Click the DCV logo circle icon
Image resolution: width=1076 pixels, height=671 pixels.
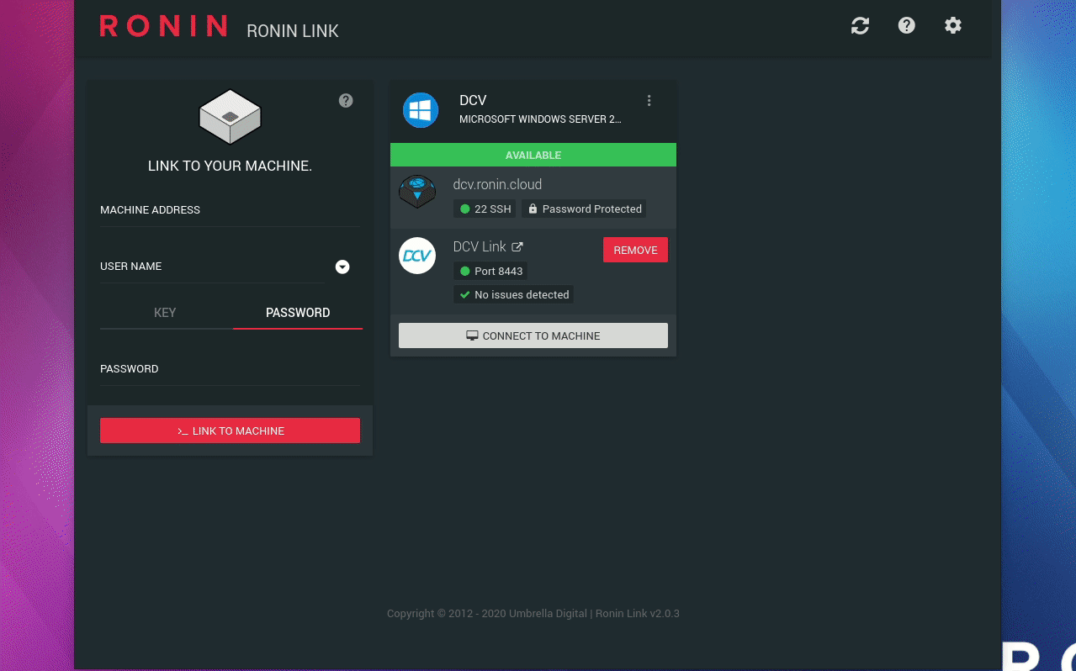coord(417,256)
